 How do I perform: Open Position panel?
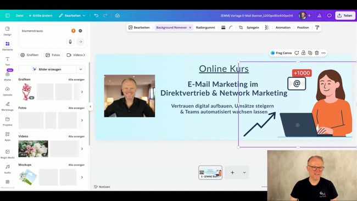click(x=303, y=27)
